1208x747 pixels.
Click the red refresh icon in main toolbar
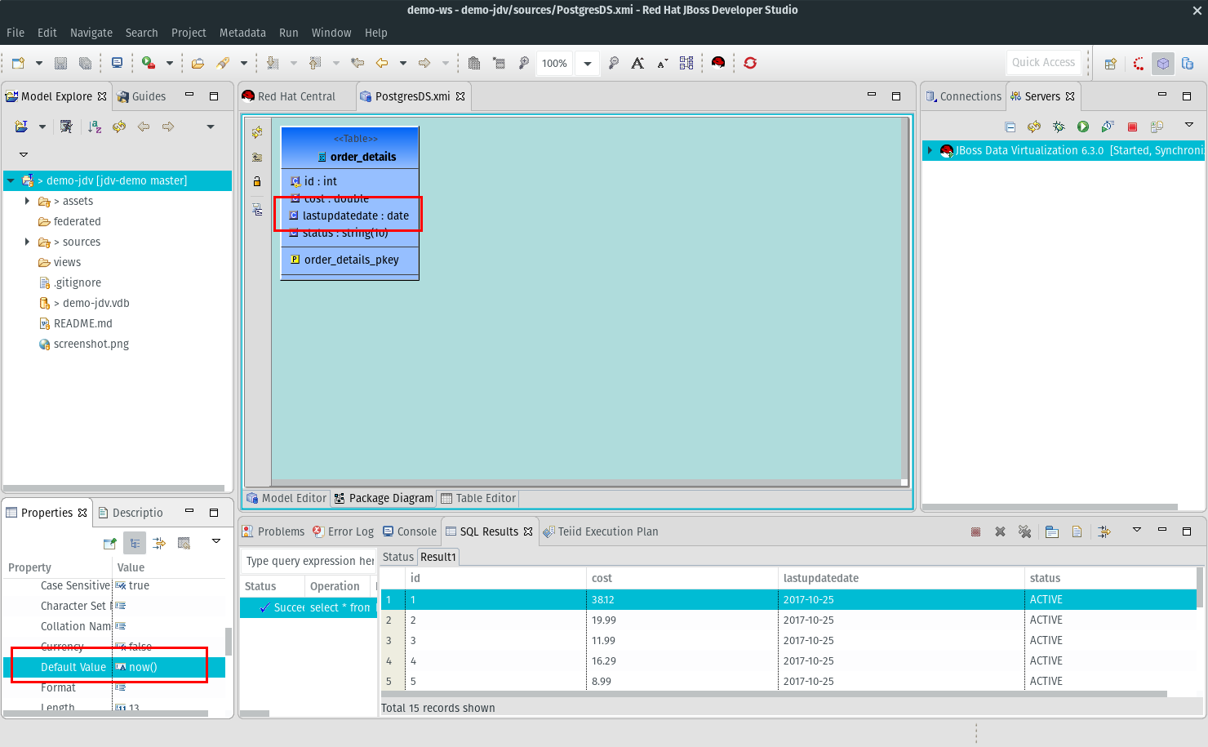pos(750,63)
